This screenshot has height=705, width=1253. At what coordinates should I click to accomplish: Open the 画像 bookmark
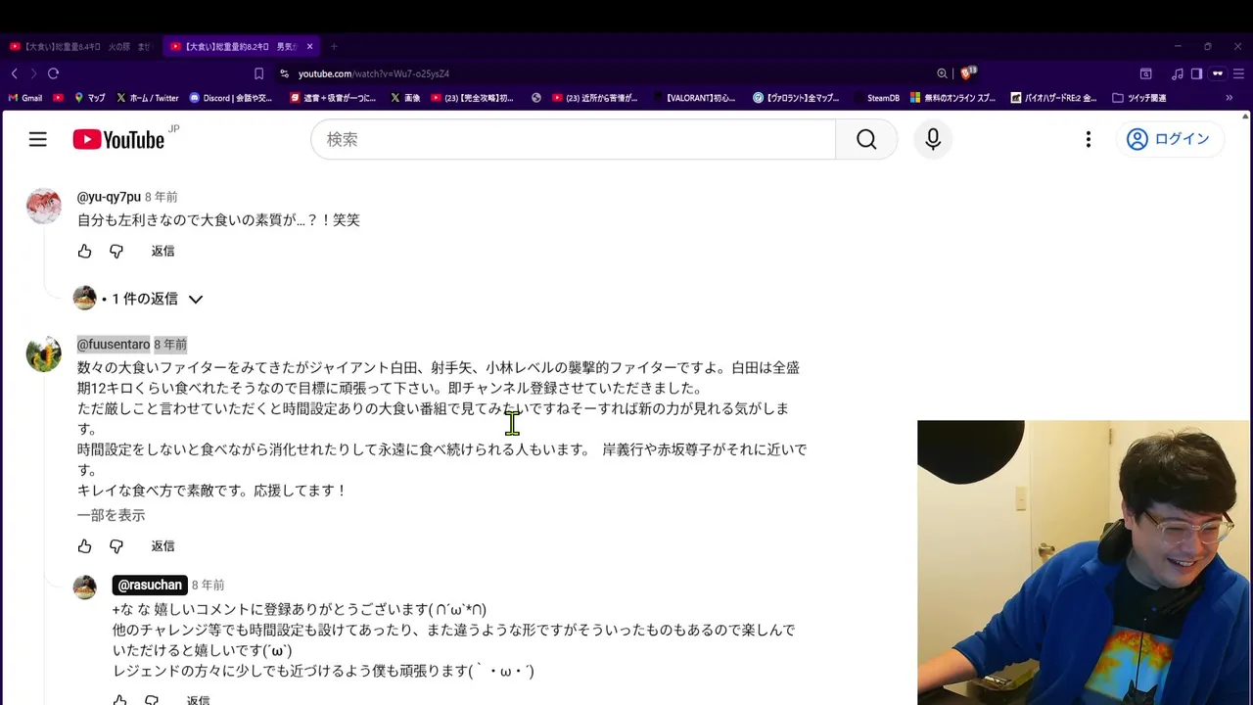coord(405,98)
